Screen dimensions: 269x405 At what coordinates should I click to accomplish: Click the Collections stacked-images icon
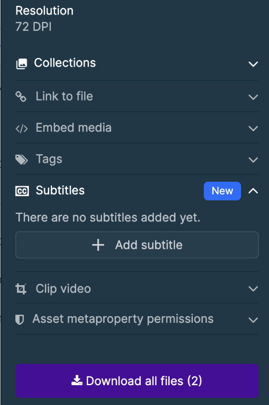click(22, 64)
